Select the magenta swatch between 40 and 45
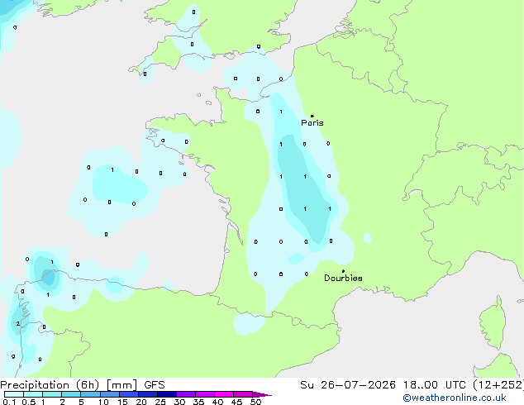Viewport: 524px width, 405px height. click(224, 394)
